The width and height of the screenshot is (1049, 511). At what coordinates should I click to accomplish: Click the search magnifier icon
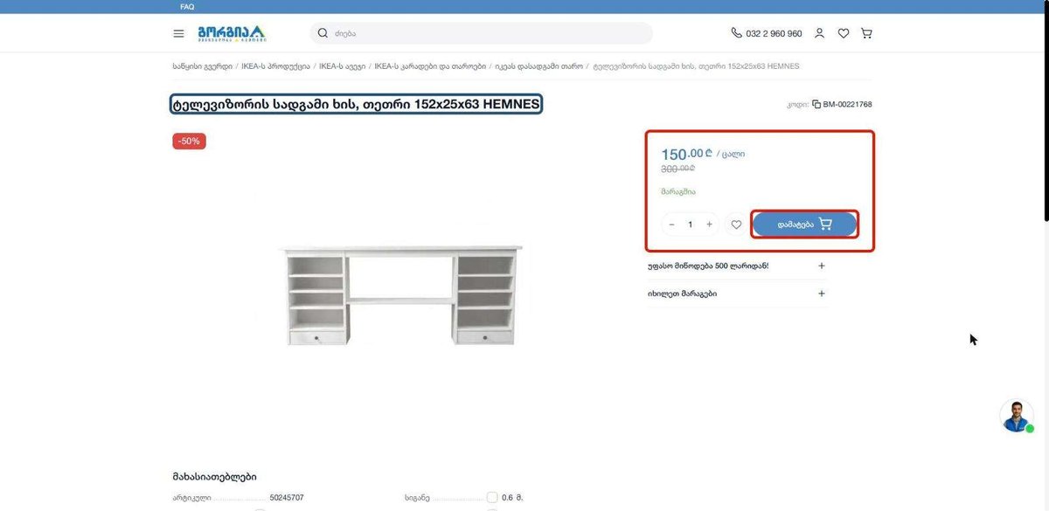coord(323,33)
